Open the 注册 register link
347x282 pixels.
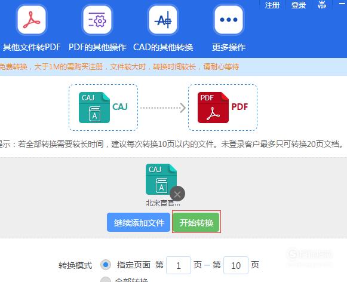click(272, 5)
